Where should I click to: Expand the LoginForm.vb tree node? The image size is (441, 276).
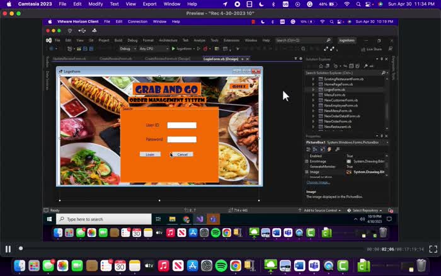click(x=313, y=89)
